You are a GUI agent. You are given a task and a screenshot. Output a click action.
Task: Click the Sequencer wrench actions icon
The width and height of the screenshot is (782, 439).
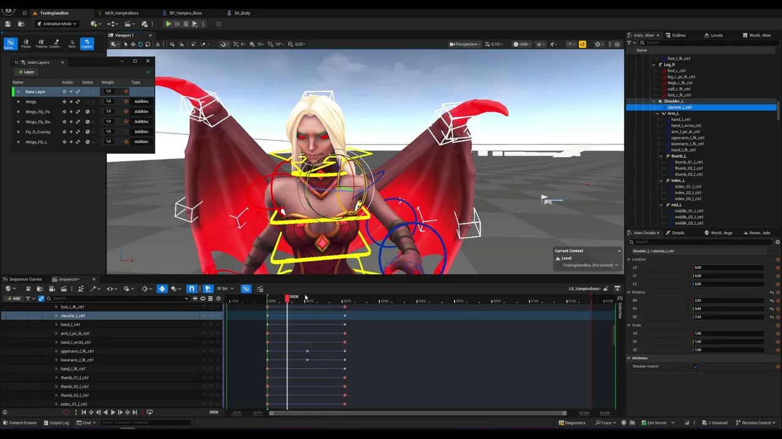[95, 288]
